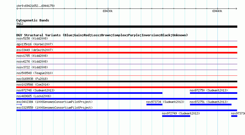Screen dimensions: 245x135
Task: Open variant esv3329559 (1000GenomesConsortiumPilotProject) label
Action: [x=55, y=108]
